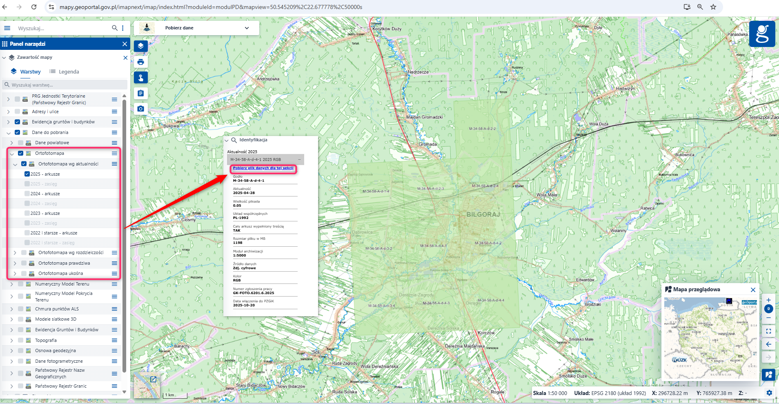Image resolution: width=779 pixels, height=404 pixels.
Task: Switch to the Legenda tab
Action: click(65, 72)
